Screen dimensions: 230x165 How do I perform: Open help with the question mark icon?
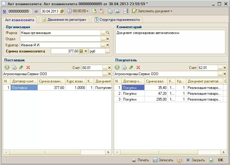point(179,160)
